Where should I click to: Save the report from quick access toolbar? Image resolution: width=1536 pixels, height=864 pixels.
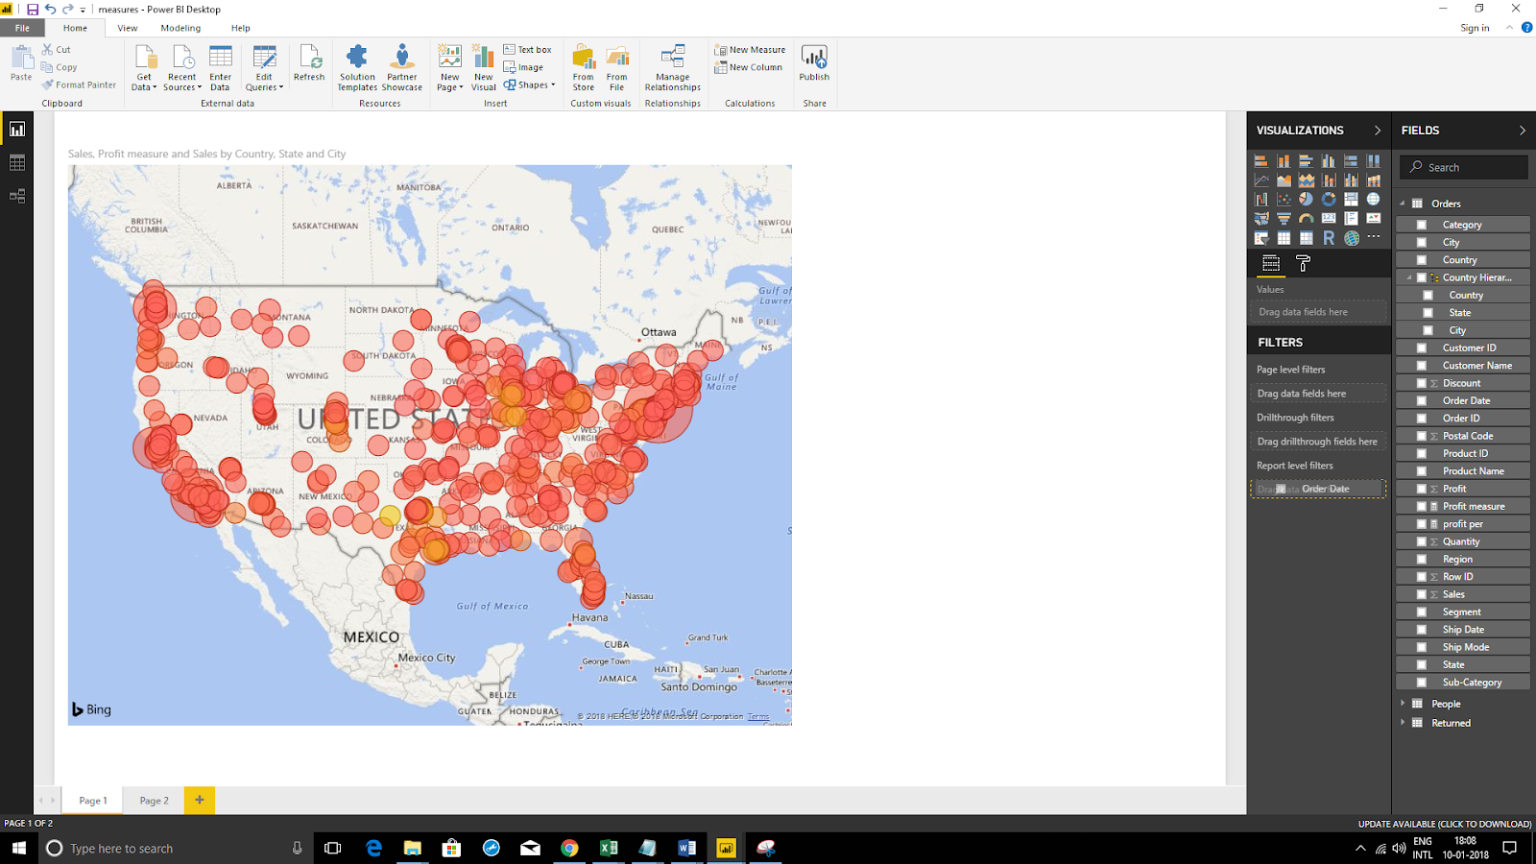32,9
